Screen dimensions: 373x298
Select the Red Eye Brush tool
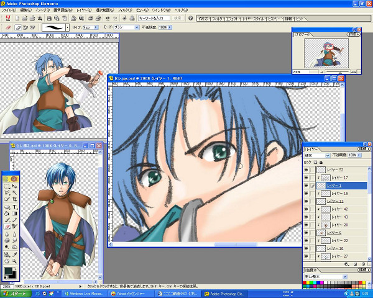(x=14, y=226)
